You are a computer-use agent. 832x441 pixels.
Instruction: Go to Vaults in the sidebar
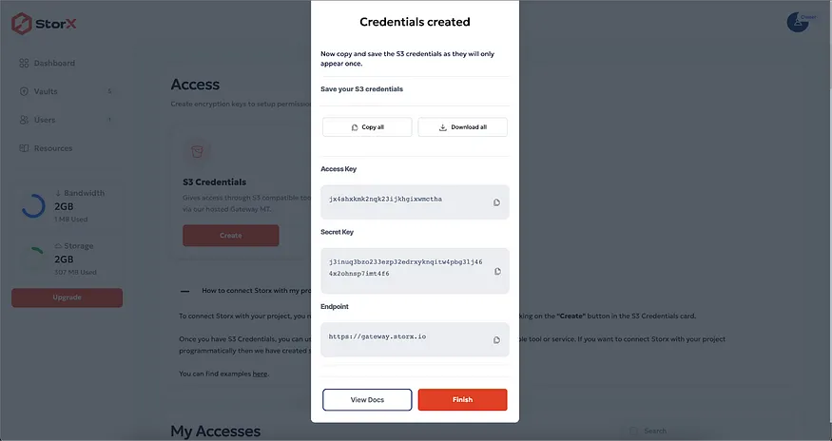[x=46, y=92]
